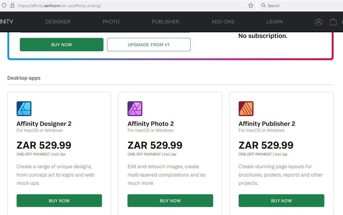Click the UPGRADE FROM V1 button
The image size is (343, 215).
[x=149, y=45]
